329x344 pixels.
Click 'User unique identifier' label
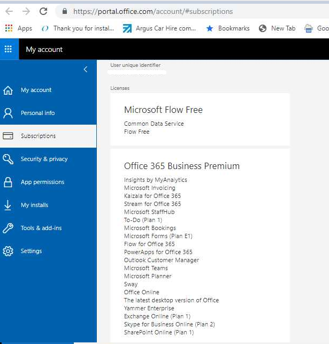[135, 65]
